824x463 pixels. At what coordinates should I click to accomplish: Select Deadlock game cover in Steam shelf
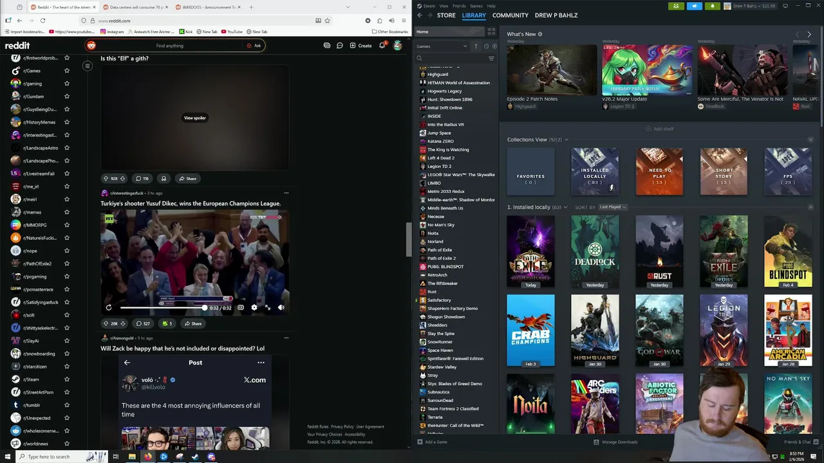point(595,251)
